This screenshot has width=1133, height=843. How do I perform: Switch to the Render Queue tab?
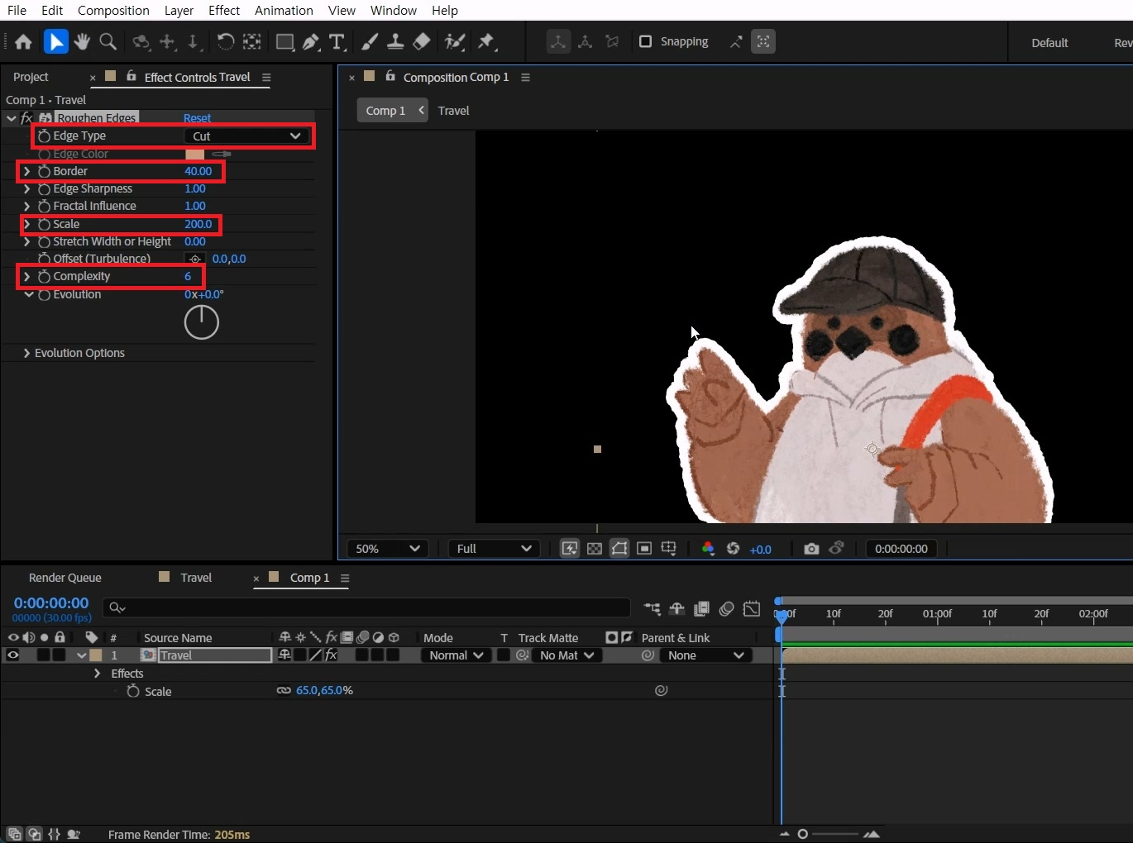65,578
